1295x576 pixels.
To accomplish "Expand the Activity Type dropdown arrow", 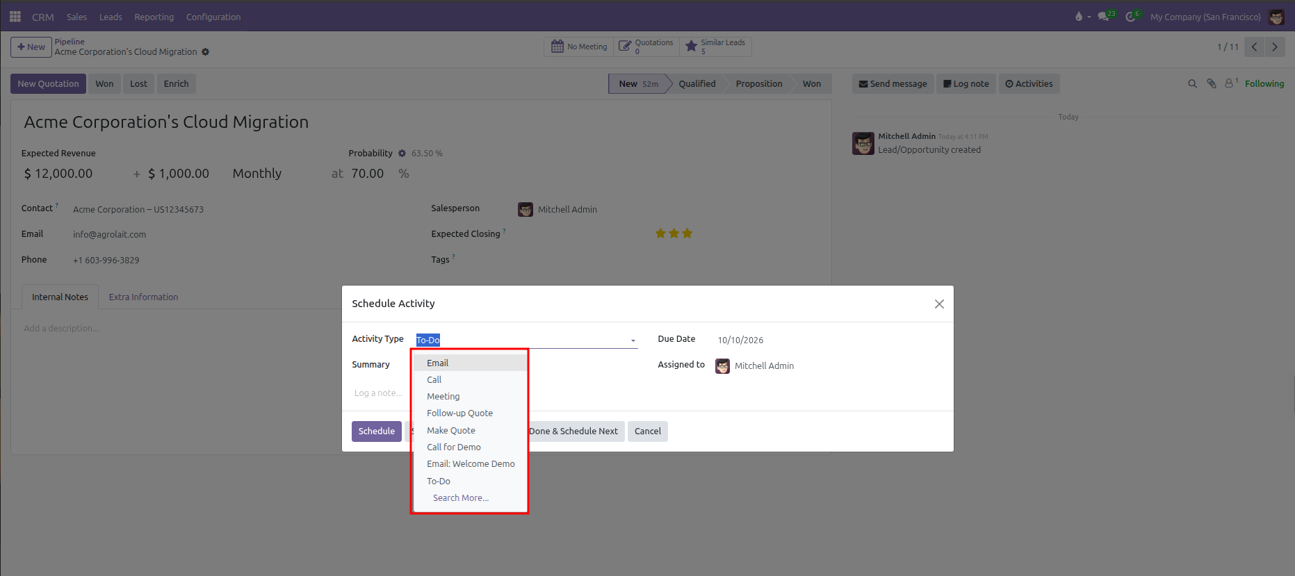I will [633, 340].
